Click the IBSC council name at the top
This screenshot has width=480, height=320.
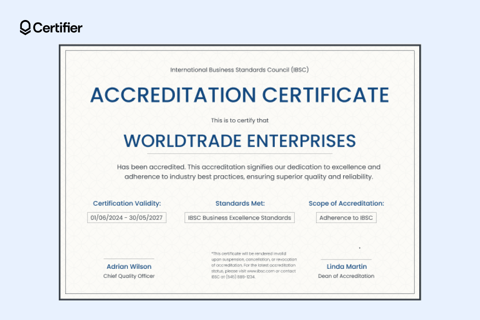pyautogui.click(x=240, y=70)
